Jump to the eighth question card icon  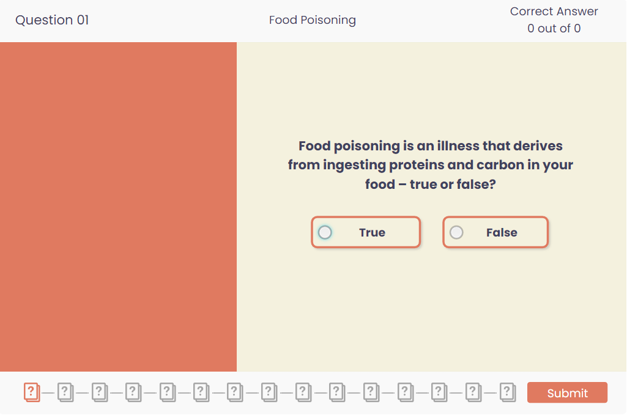coord(269,392)
